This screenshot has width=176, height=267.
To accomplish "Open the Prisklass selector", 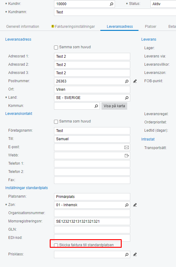I will (x=127, y=254).
